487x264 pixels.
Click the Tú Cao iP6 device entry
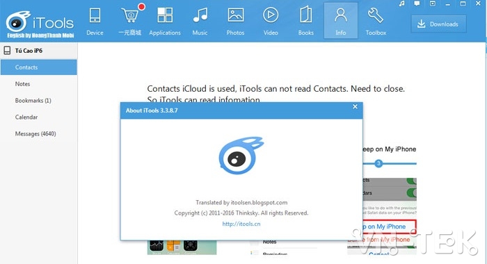coord(39,51)
